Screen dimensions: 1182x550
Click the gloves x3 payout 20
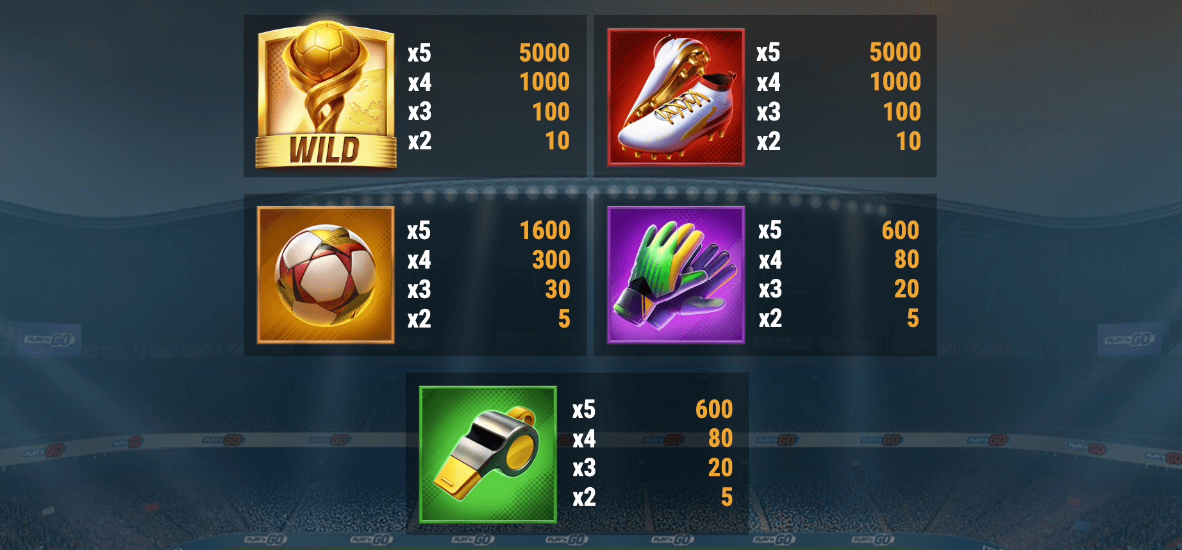click(x=906, y=288)
